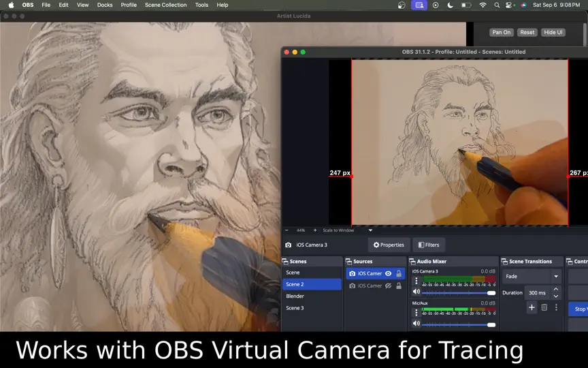Viewport: 588px width, 368px height.
Task: Hide the active iOS Camera source eye icon
Action: pyautogui.click(x=389, y=273)
